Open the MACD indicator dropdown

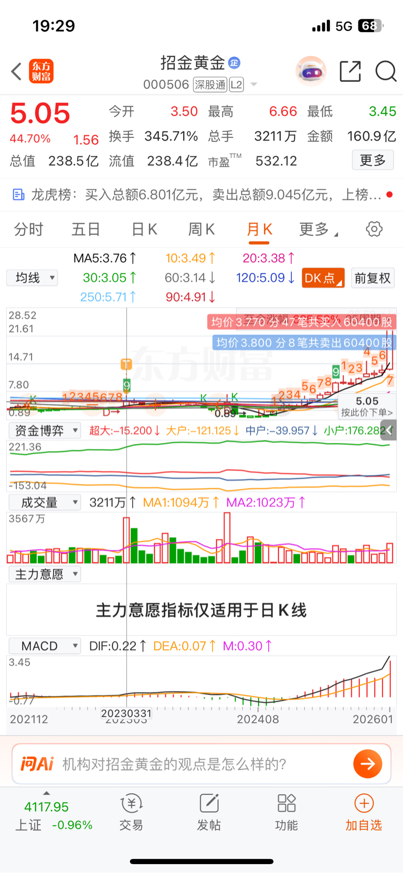coord(45,646)
